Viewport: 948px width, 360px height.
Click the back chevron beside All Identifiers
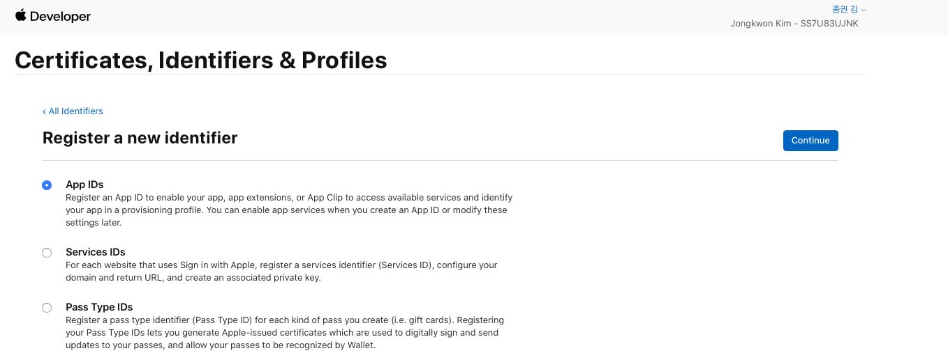[x=44, y=111]
